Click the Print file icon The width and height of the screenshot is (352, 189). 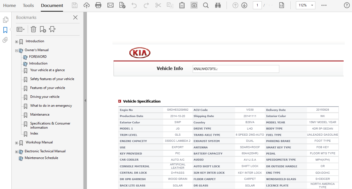tap(98, 5)
